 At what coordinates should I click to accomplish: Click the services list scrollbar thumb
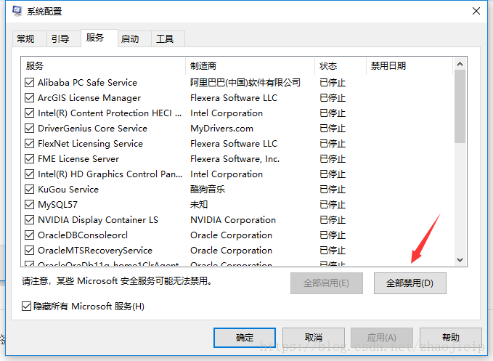[460, 106]
